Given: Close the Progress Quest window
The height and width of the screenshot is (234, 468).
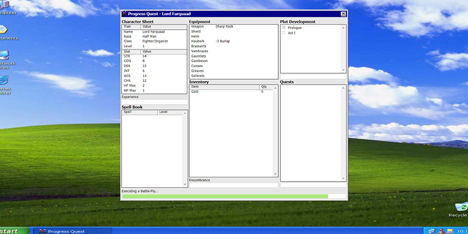Looking at the screenshot, I should (x=343, y=14).
